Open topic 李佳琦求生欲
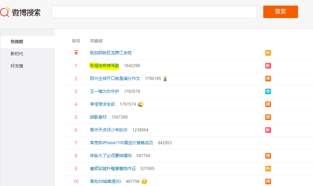Screen dimensions: 313x186 [x=102, y=104]
